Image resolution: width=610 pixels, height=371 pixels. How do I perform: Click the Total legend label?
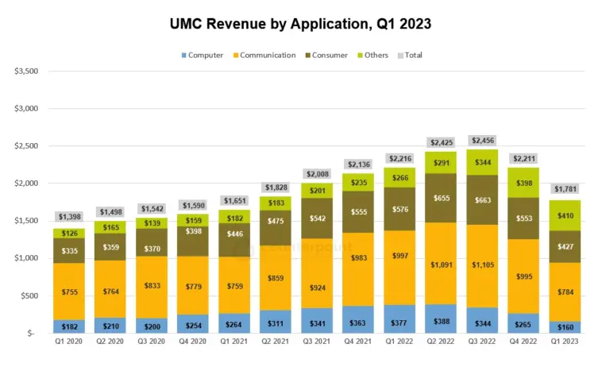[413, 56]
